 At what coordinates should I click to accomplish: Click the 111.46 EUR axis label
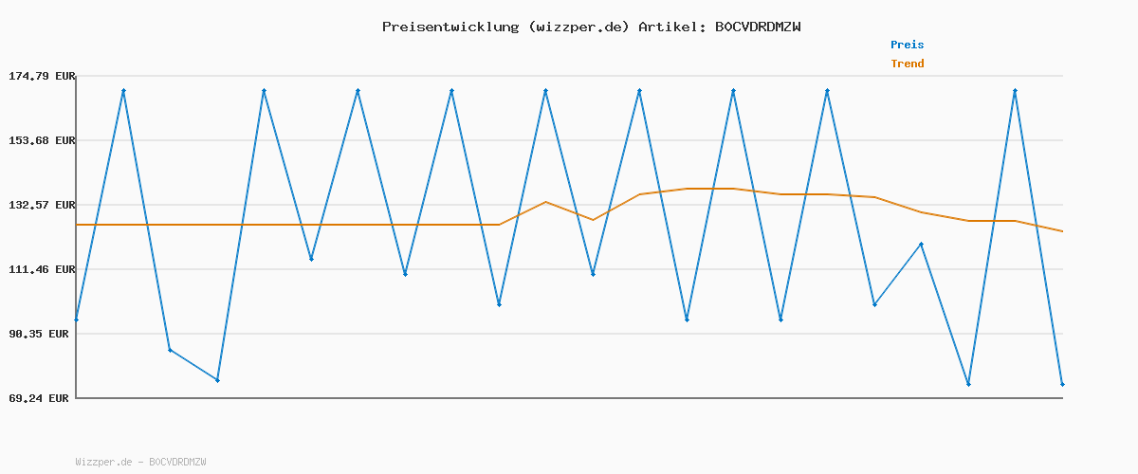pos(41,269)
